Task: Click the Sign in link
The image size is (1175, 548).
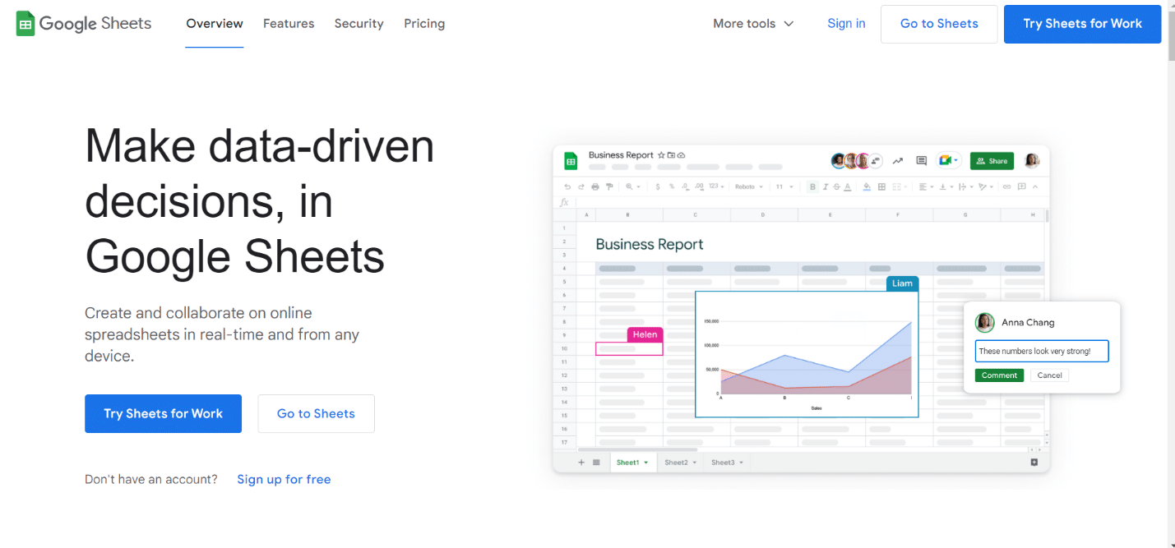Action: point(846,23)
